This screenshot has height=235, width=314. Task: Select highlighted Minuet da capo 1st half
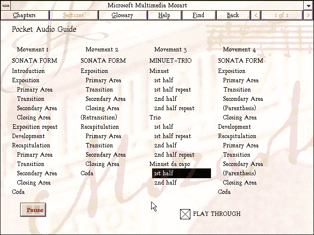[182, 173]
